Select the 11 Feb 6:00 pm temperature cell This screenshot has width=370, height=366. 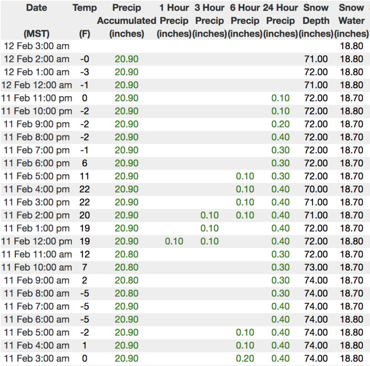click(85, 163)
